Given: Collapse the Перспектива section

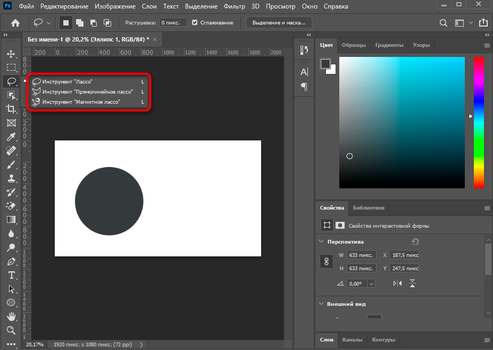Looking at the screenshot, I should (321, 241).
